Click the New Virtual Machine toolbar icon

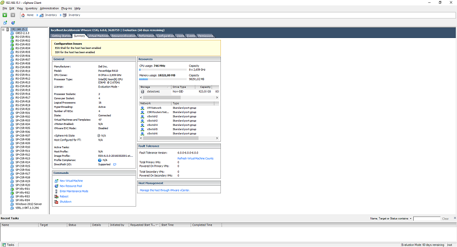click(x=5, y=22)
